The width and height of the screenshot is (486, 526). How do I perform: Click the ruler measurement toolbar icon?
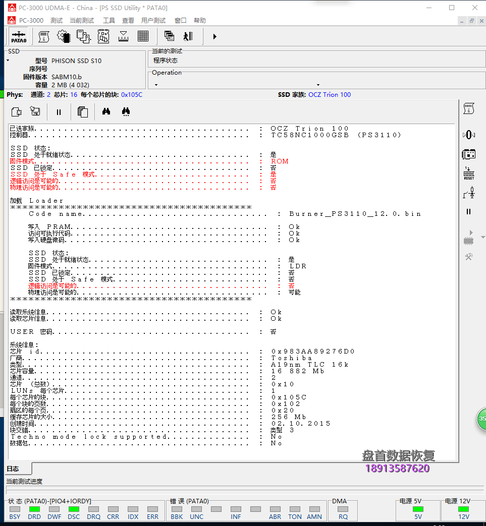[123, 37]
